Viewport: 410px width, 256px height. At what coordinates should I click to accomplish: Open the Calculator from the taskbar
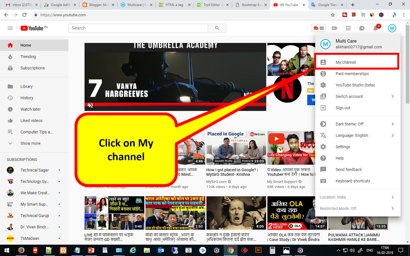tap(272, 250)
